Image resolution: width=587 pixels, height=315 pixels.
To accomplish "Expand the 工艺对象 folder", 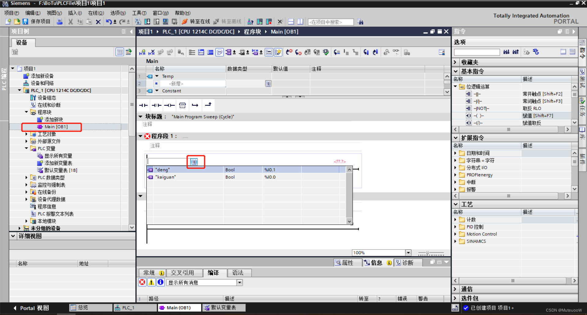I will [x=26, y=134].
